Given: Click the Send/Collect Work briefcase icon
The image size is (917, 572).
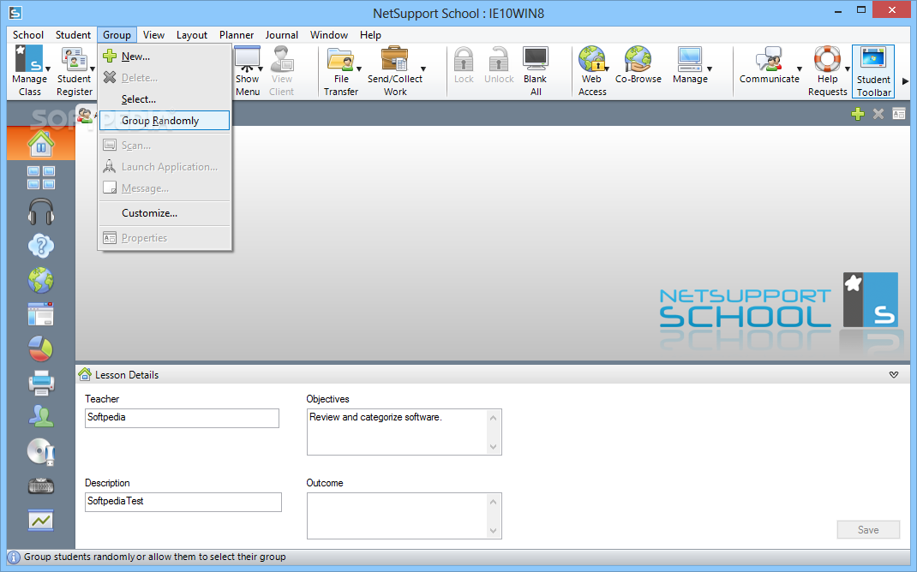Looking at the screenshot, I should 395,58.
